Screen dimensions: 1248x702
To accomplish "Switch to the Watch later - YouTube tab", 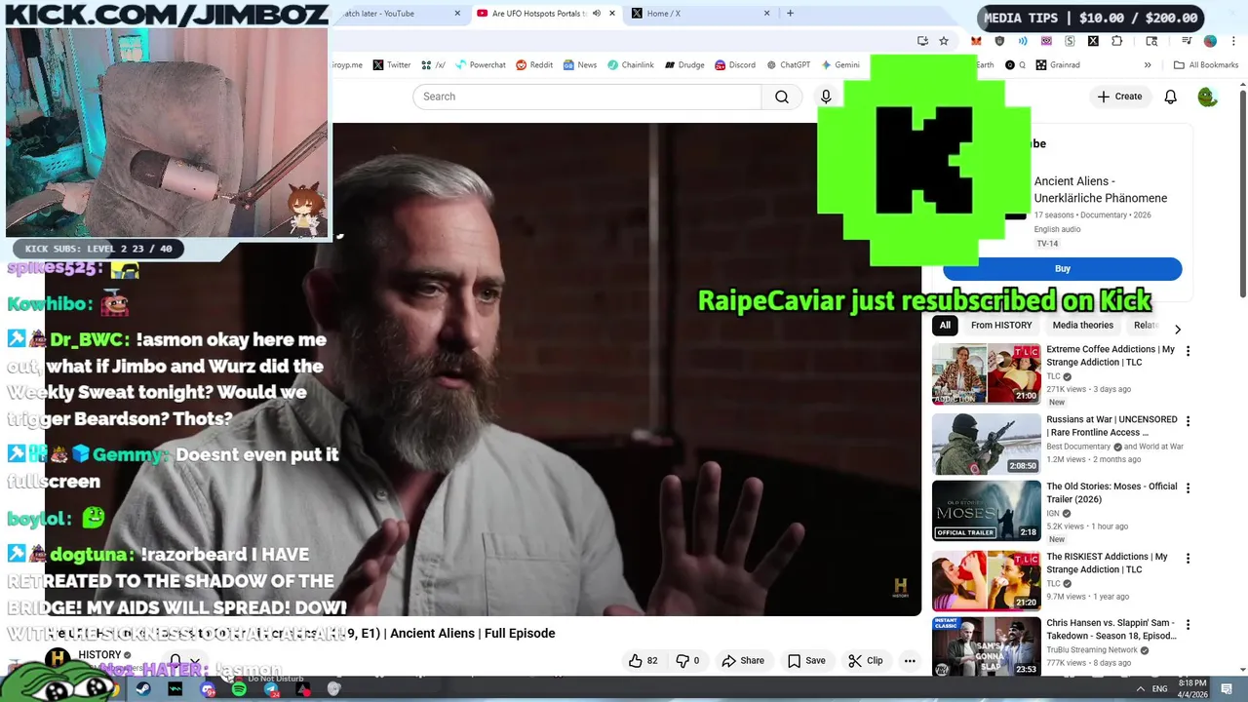I will pyautogui.click(x=398, y=14).
